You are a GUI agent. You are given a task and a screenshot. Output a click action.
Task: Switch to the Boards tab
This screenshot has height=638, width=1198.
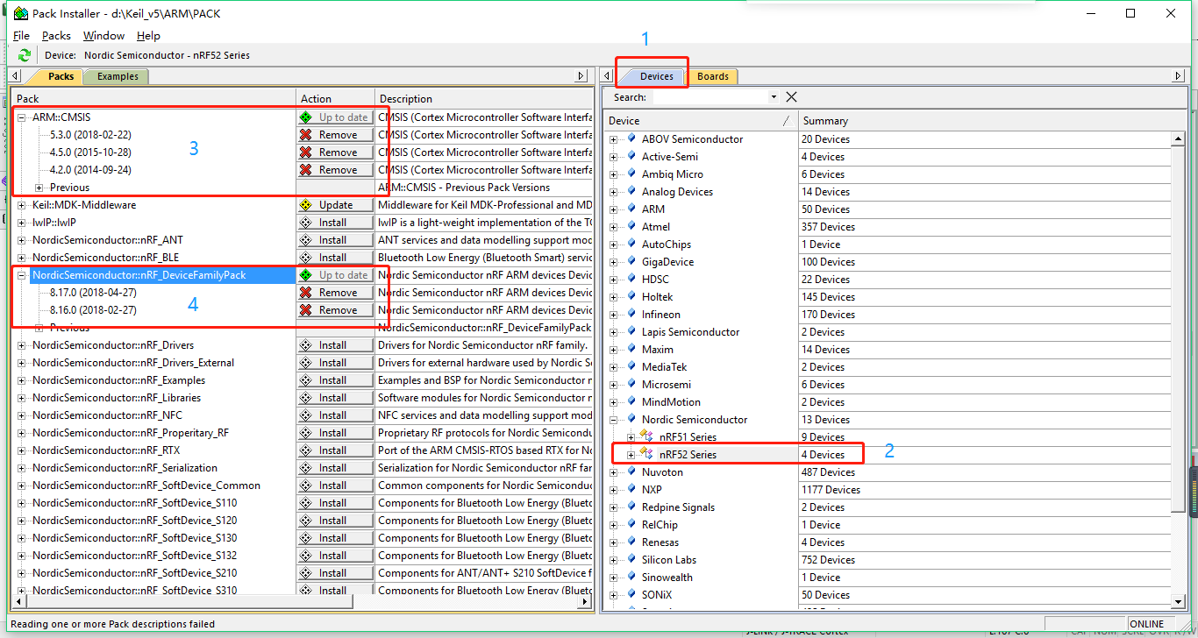[x=712, y=76]
